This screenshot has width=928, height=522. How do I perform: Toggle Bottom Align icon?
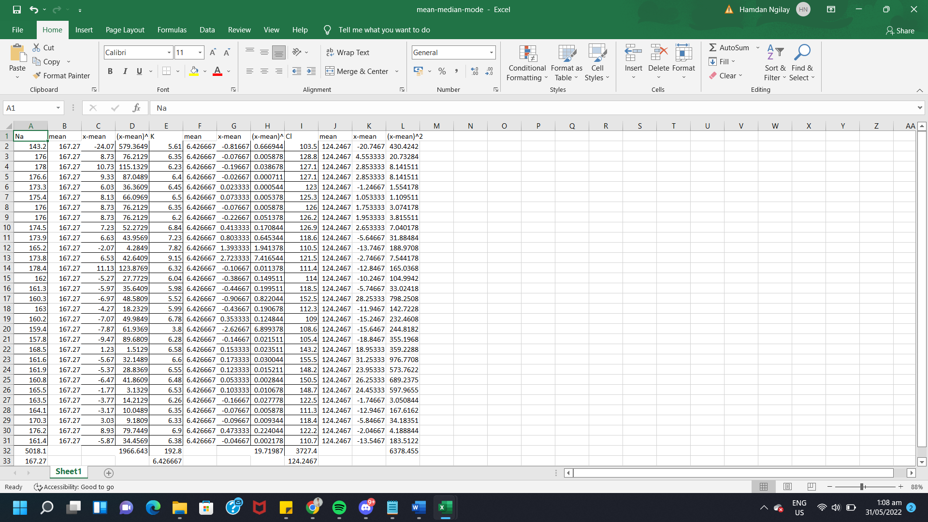click(x=279, y=52)
